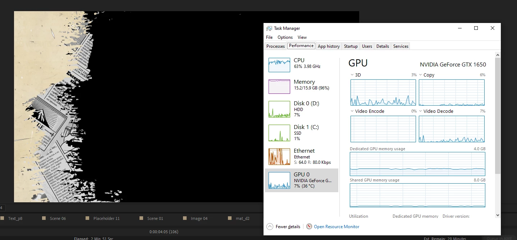Image resolution: width=517 pixels, height=240 pixels.
Task: Select the Scene 06 composition tab
Action: 58,218
